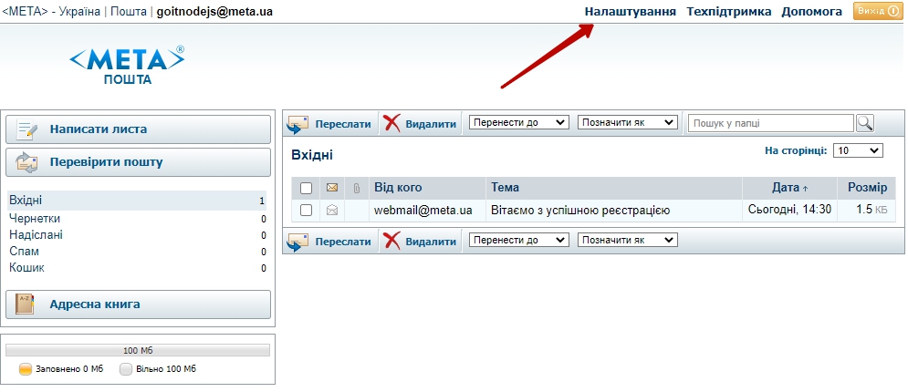This screenshot has height=392, width=908.
Task: Click the <META> link in header
Action: (x=25, y=12)
